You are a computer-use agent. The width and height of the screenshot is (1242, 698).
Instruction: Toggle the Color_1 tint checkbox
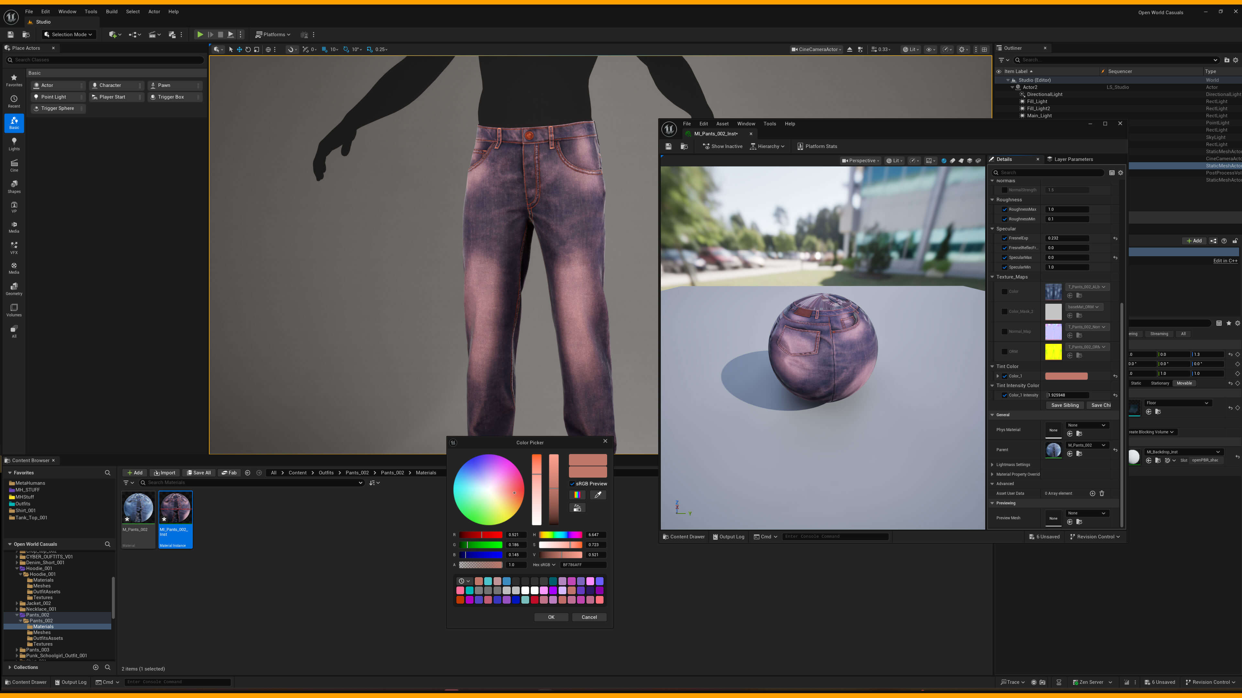(1005, 376)
